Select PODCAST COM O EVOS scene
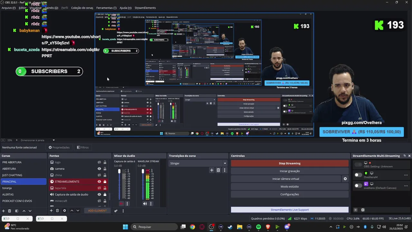 pyautogui.click(x=23, y=201)
